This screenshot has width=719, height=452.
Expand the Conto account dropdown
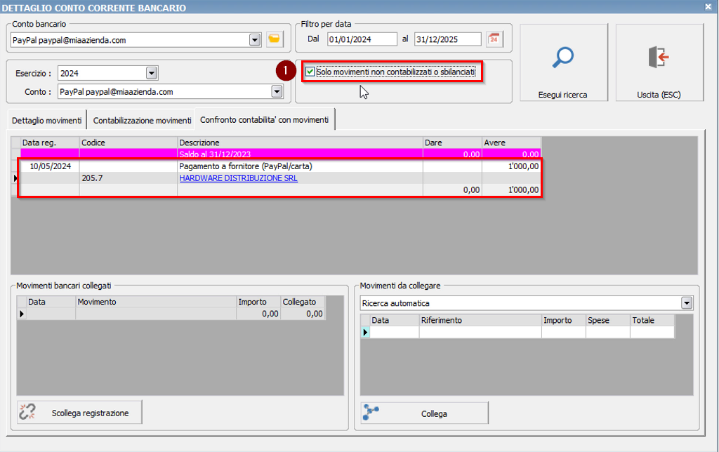point(277,91)
